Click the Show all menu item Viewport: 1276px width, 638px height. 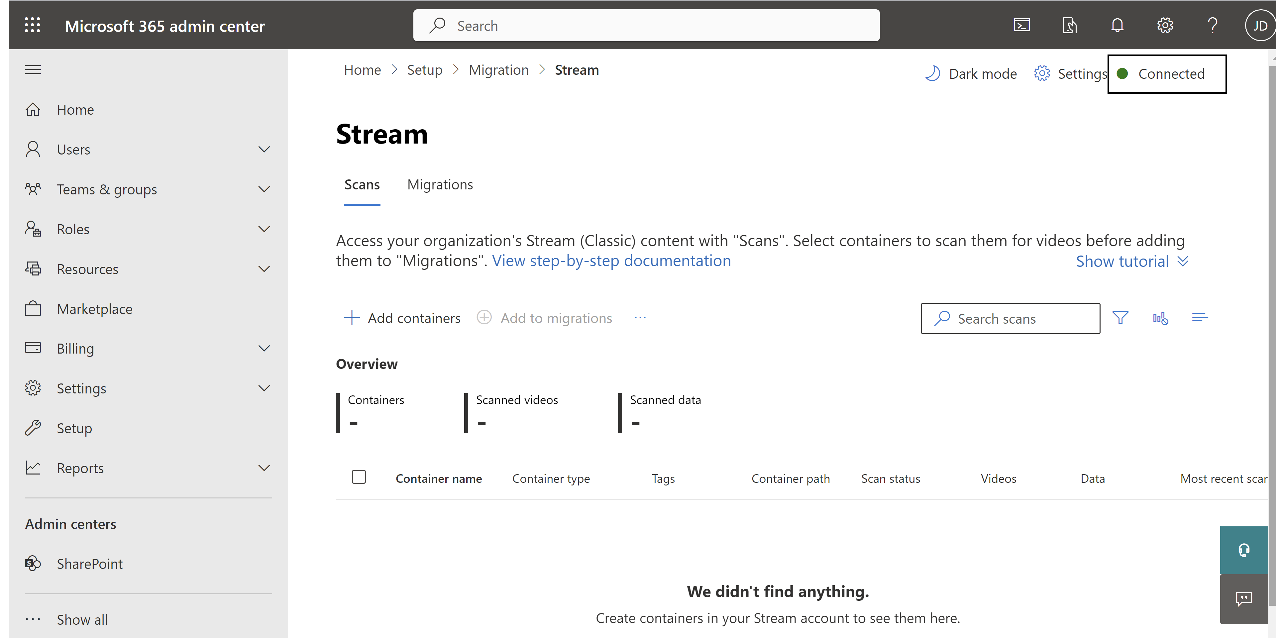[80, 619]
